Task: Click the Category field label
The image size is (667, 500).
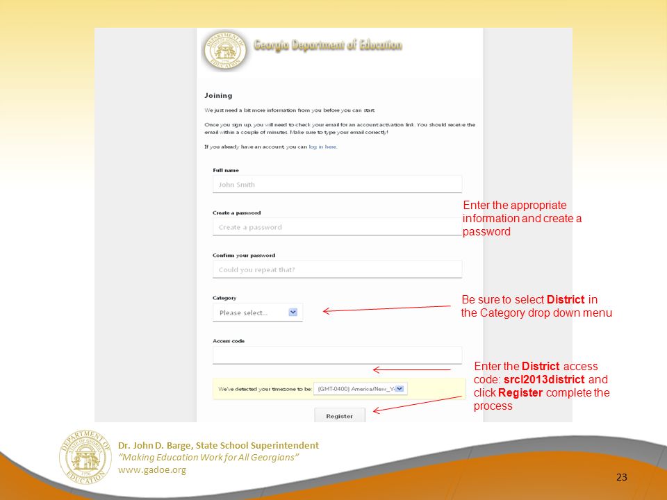Action: click(224, 298)
